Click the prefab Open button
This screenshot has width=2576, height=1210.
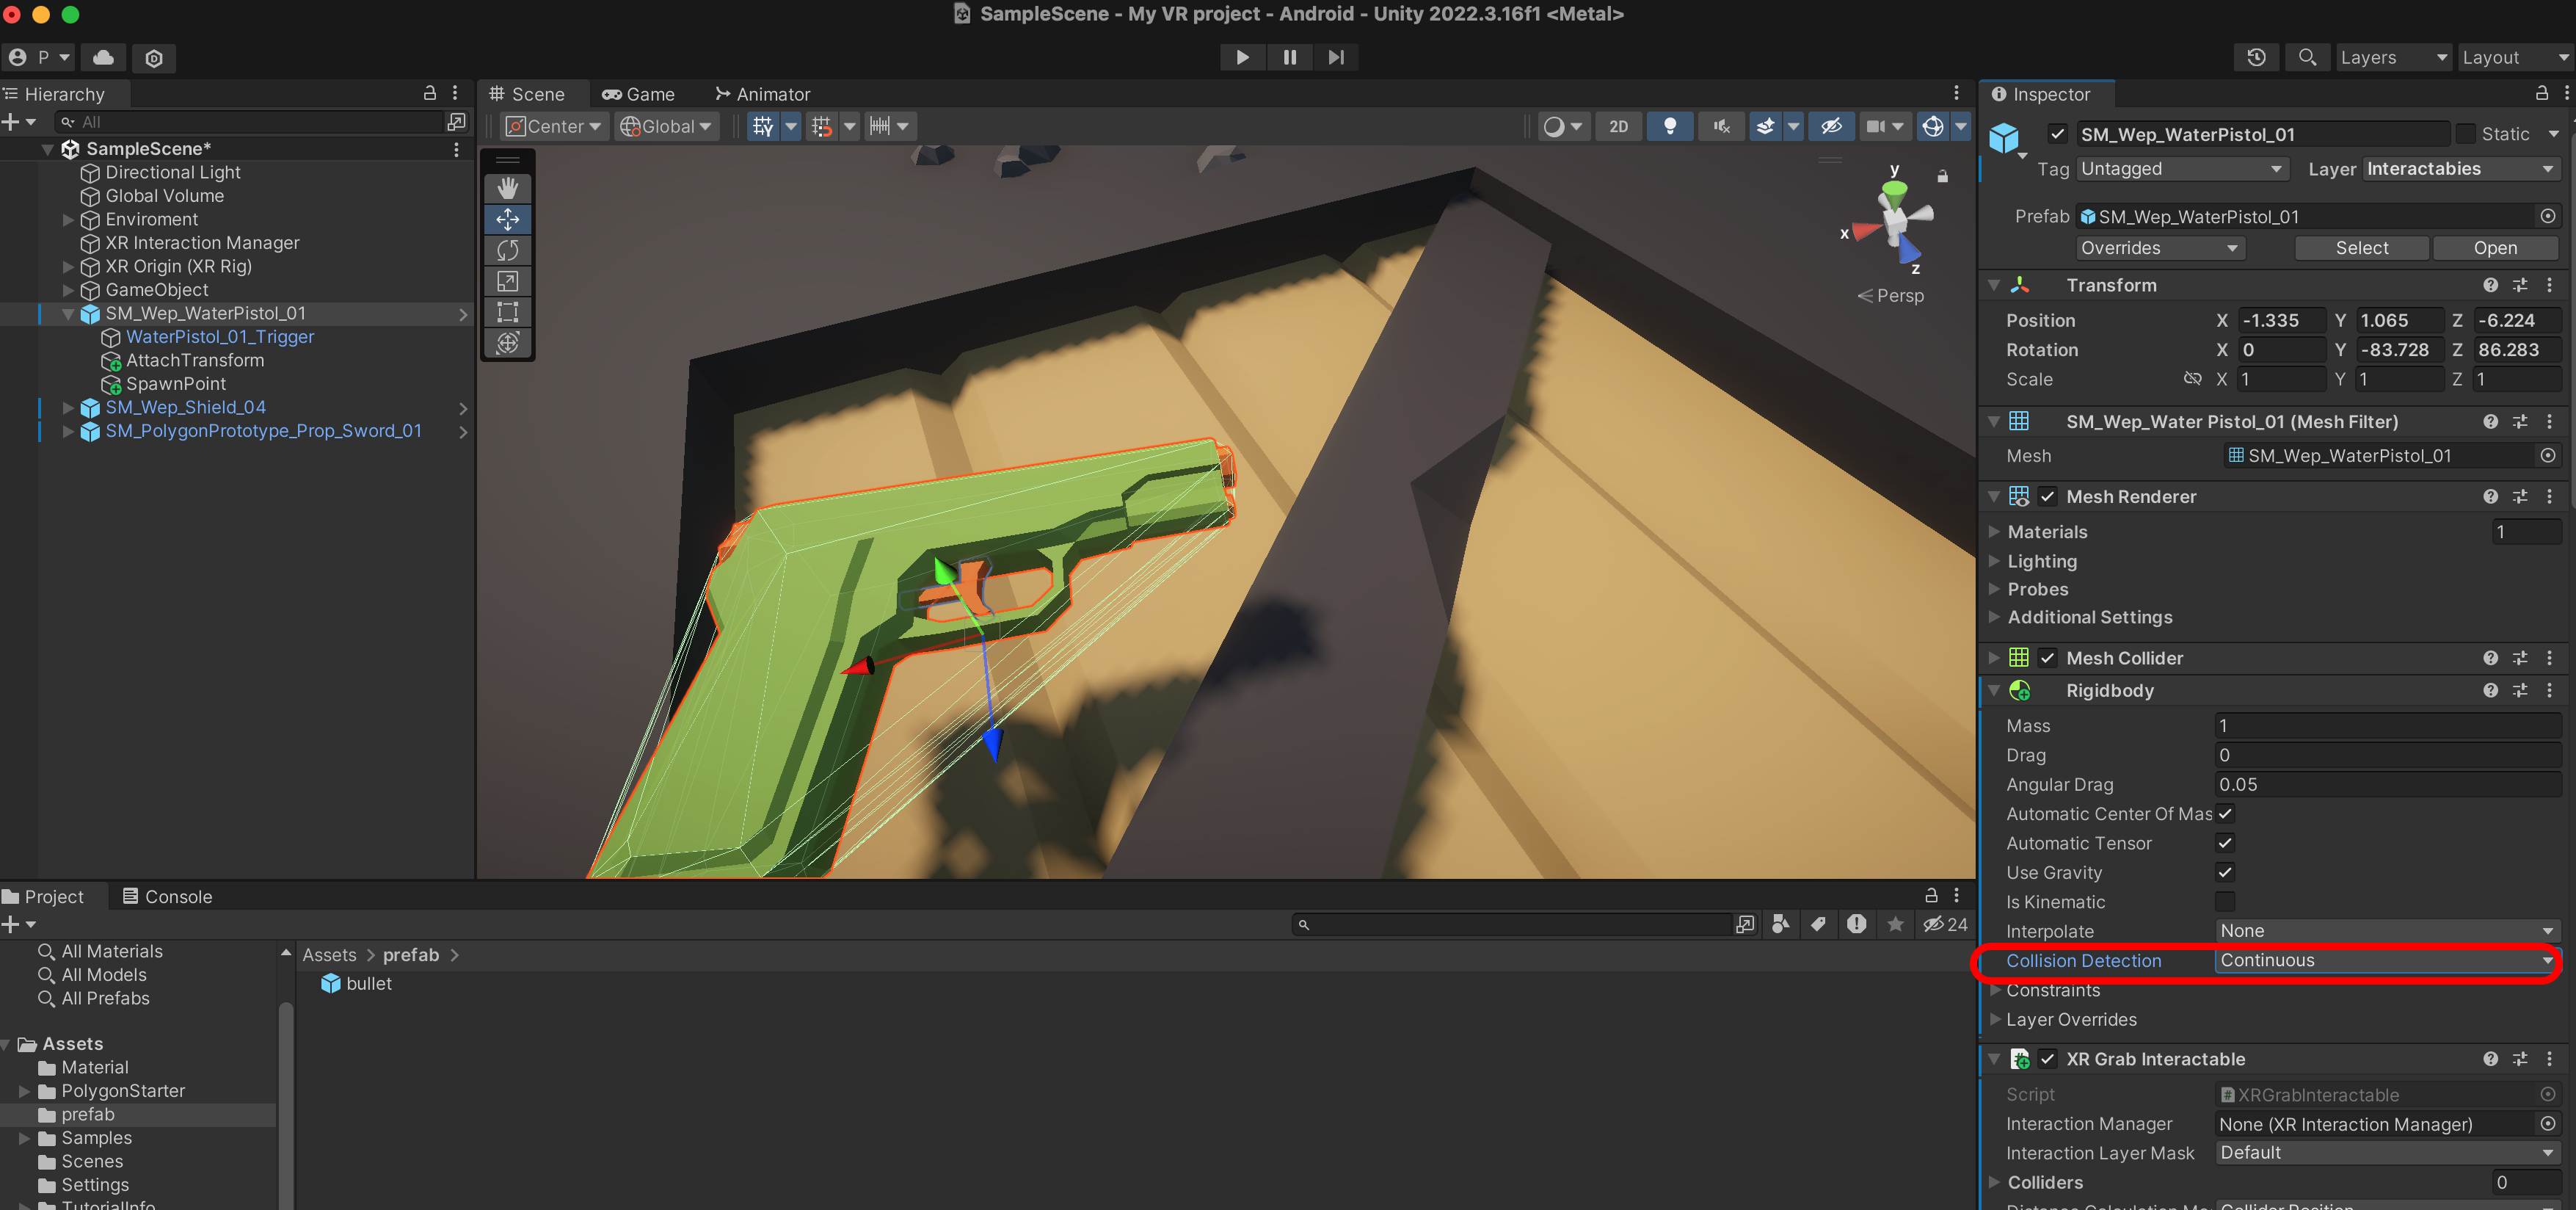[2494, 247]
